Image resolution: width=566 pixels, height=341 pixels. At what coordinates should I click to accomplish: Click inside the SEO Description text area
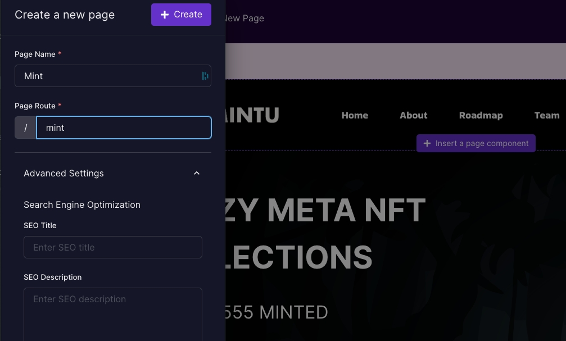[x=112, y=313]
